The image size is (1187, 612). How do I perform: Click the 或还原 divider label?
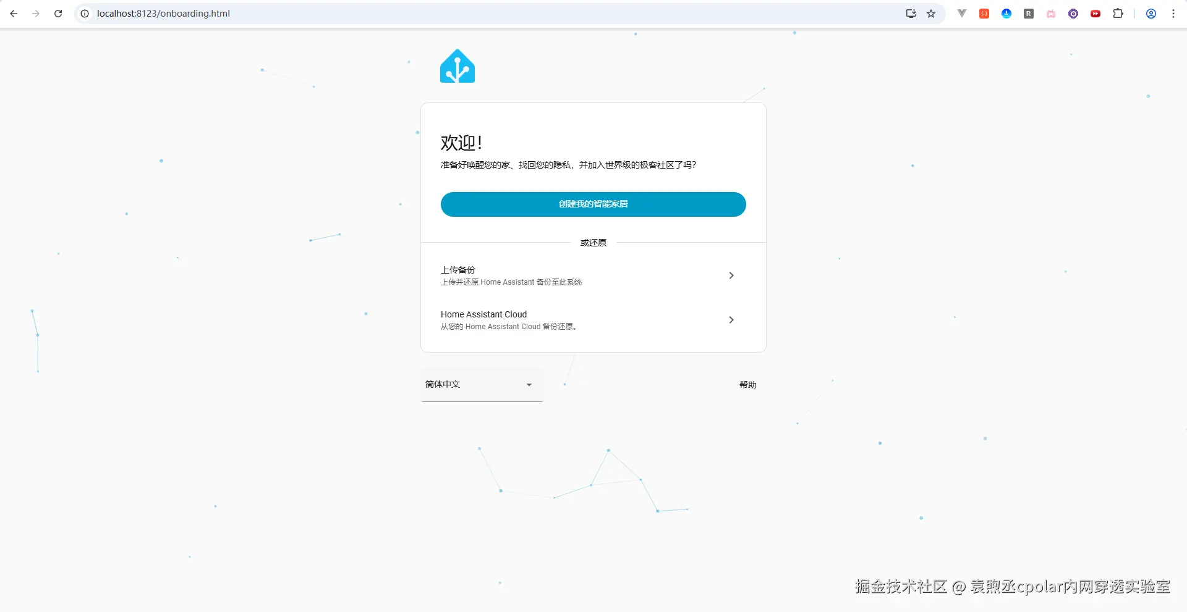click(593, 243)
